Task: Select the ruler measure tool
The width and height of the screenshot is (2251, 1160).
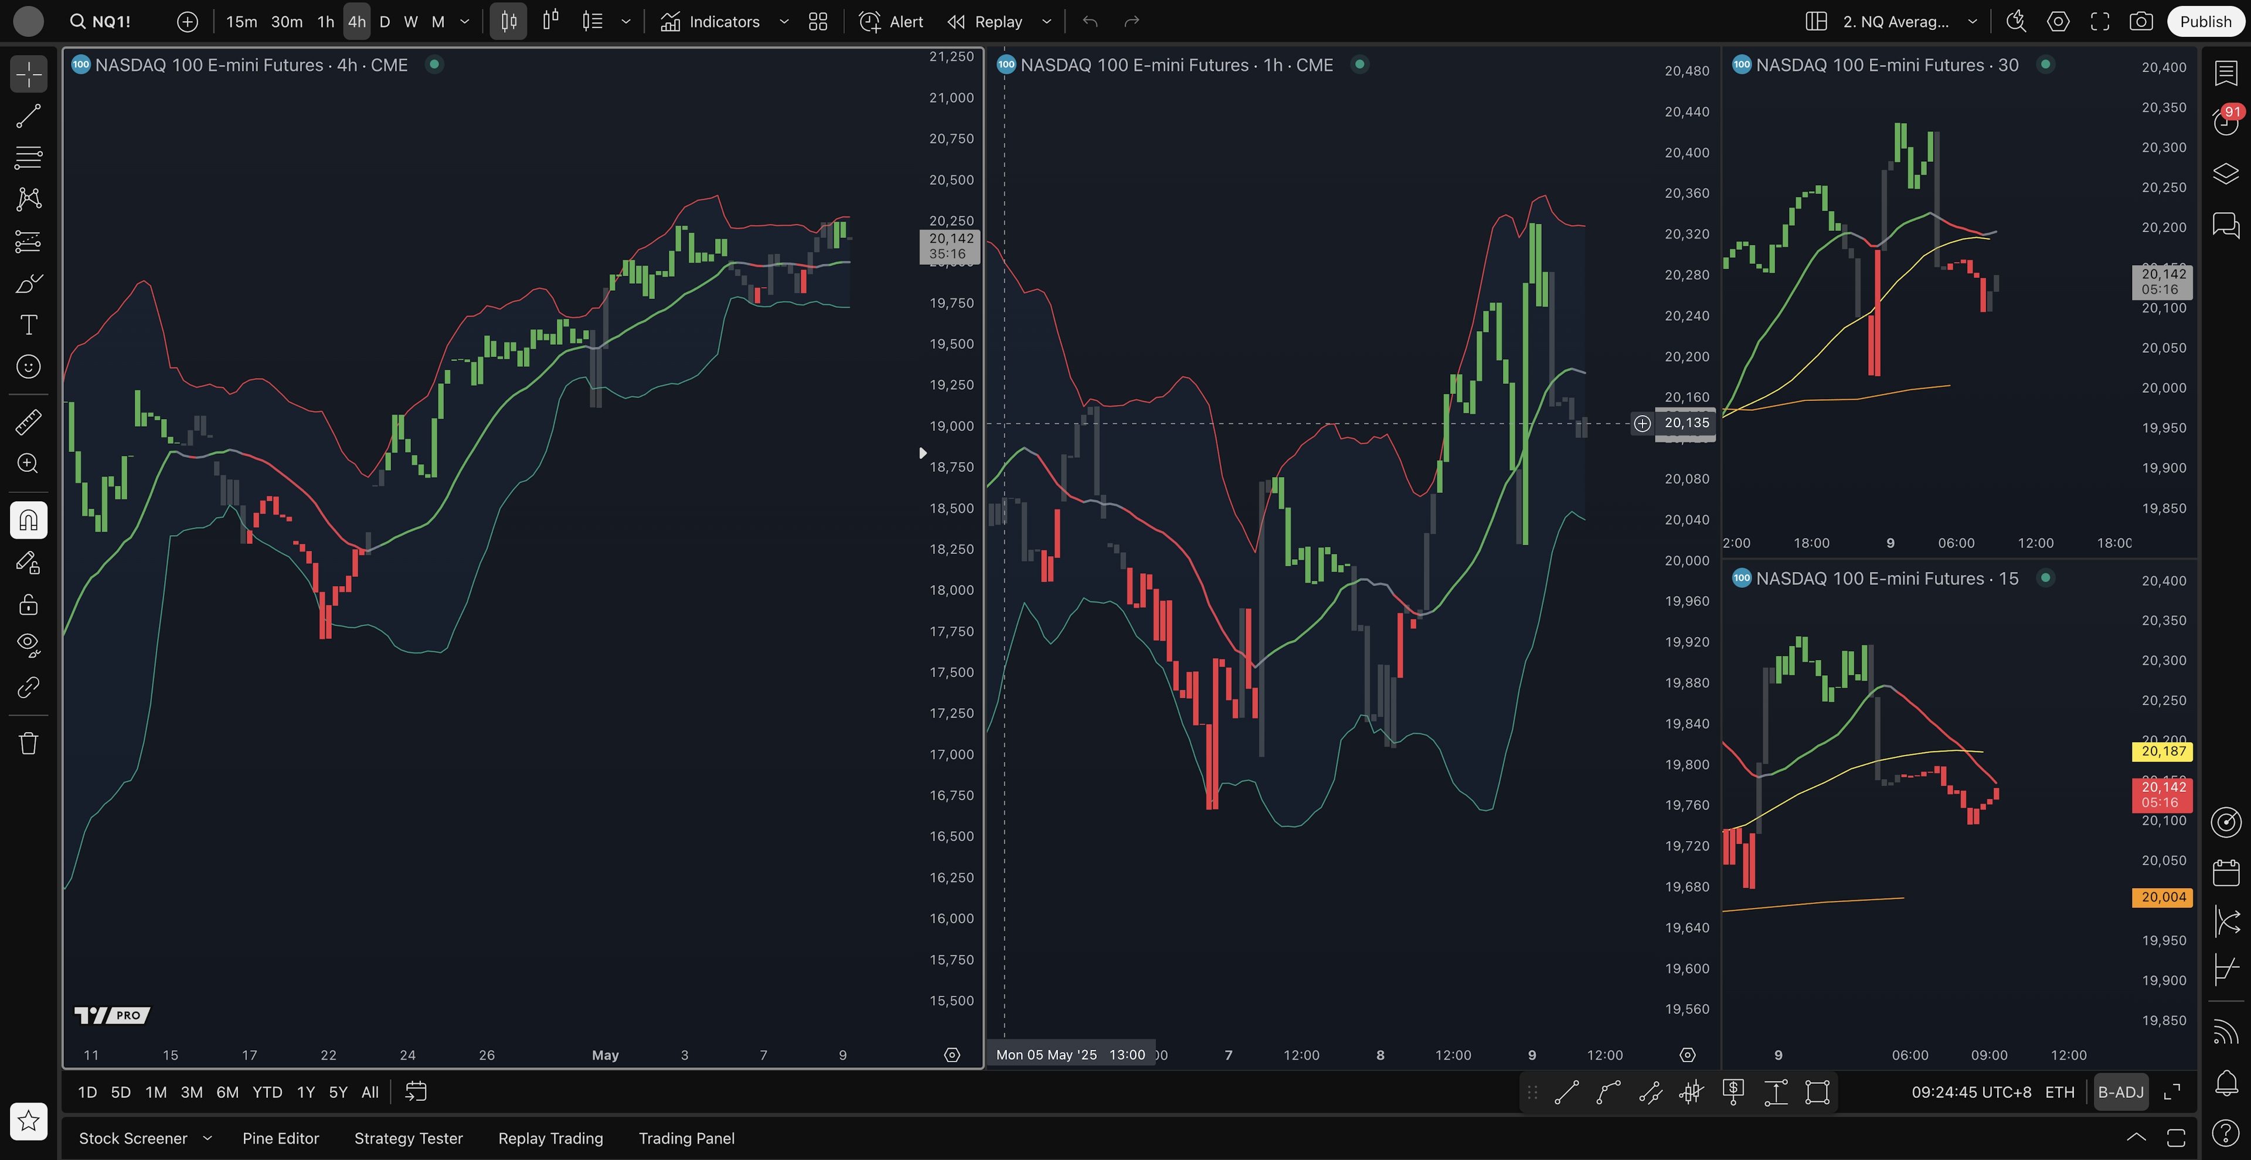Action: point(28,423)
